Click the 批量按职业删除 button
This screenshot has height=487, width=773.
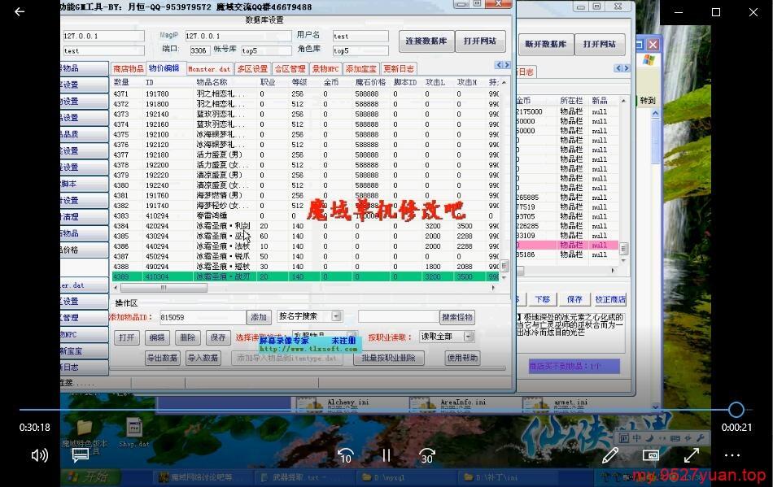click(x=388, y=358)
